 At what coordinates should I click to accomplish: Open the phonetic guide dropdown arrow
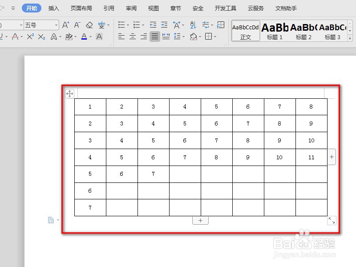[108, 25]
